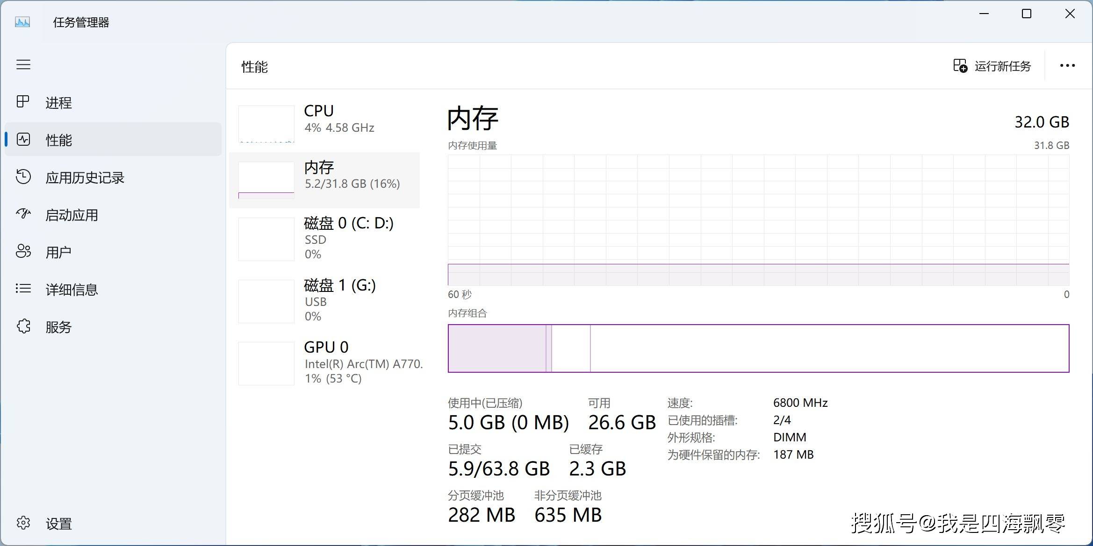Viewport: 1093px width, 546px height.
Task: Minimize the Task Manager window
Action: pos(984,14)
